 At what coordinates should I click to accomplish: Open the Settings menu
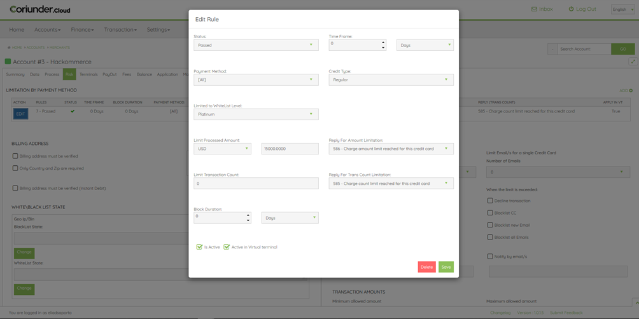click(158, 30)
